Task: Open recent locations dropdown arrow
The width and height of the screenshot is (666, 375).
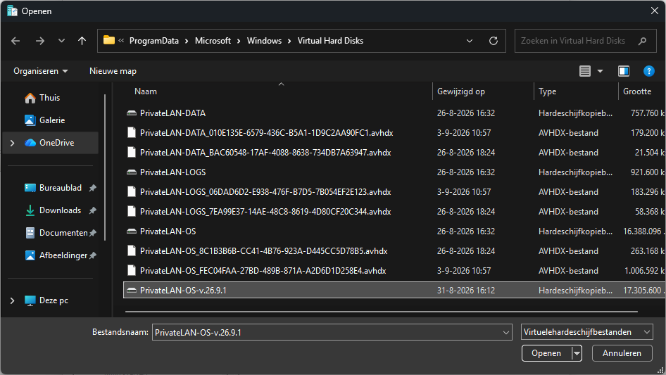Action: click(61, 41)
